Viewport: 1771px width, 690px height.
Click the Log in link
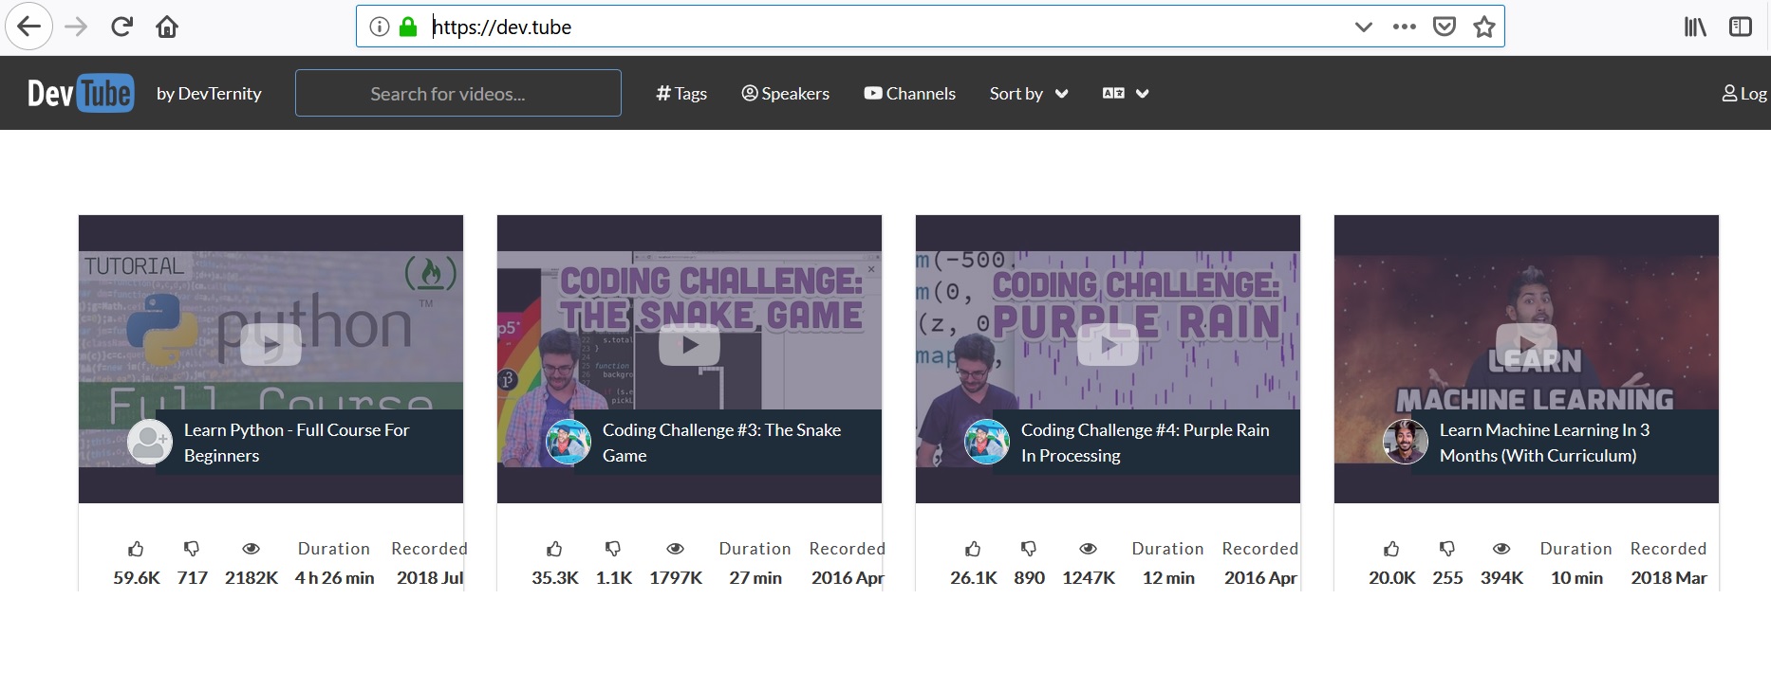[x=1744, y=93]
